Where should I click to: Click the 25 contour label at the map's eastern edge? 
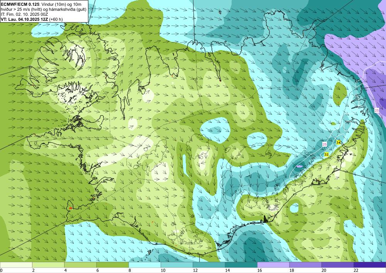pyautogui.click(x=377, y=111)
